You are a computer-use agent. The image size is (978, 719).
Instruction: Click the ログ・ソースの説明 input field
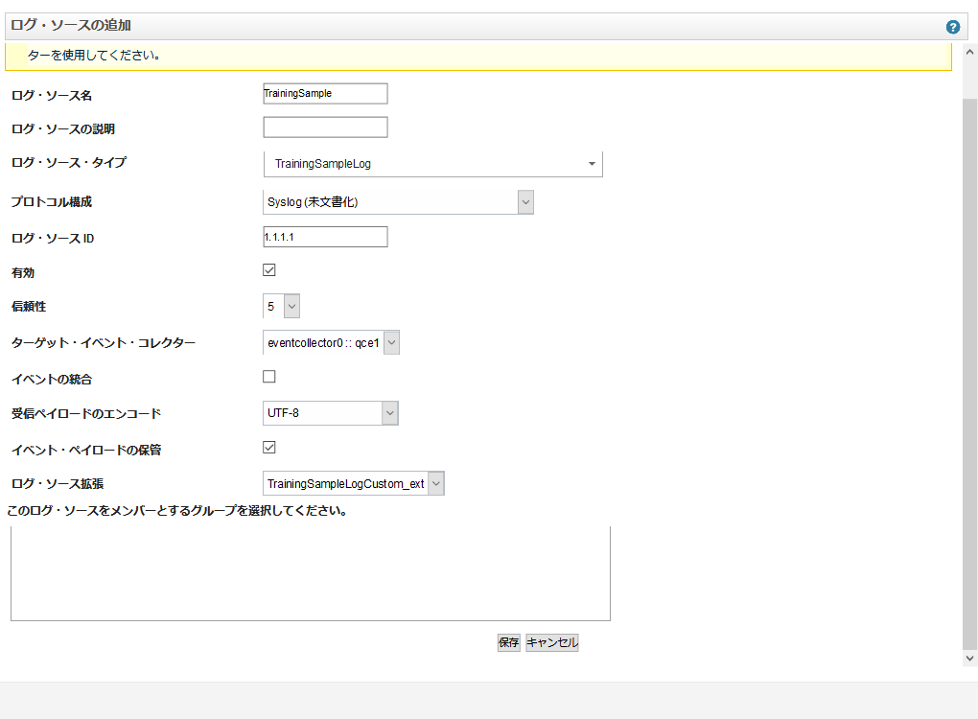coord(325,128)
